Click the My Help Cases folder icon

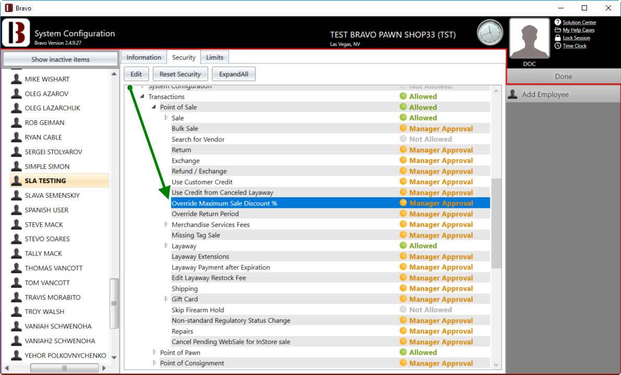coord(558,30)
